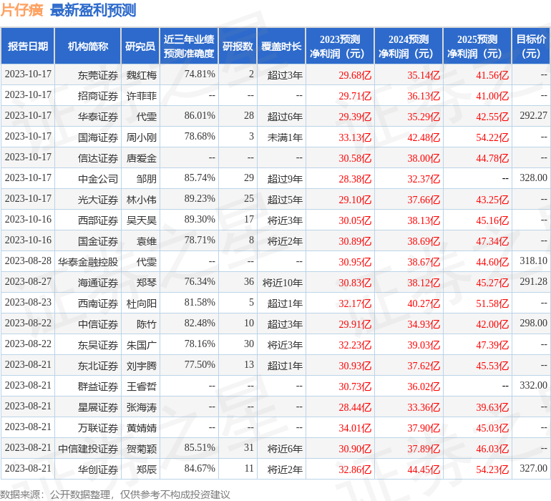Click the 最新盈利预测 heading

[x=93, y=10]
